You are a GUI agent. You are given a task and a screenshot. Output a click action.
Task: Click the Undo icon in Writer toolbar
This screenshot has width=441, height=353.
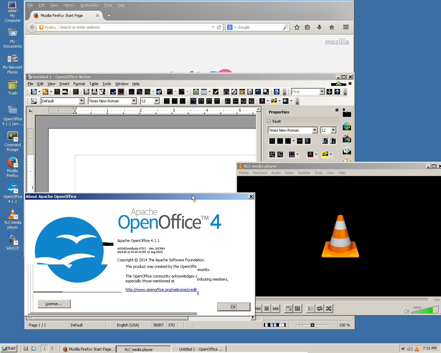[x=170, y=92]
